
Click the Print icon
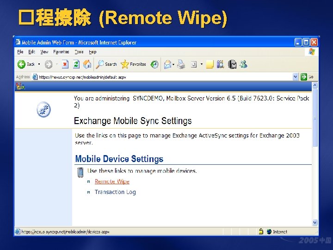[x=181, y=64]
